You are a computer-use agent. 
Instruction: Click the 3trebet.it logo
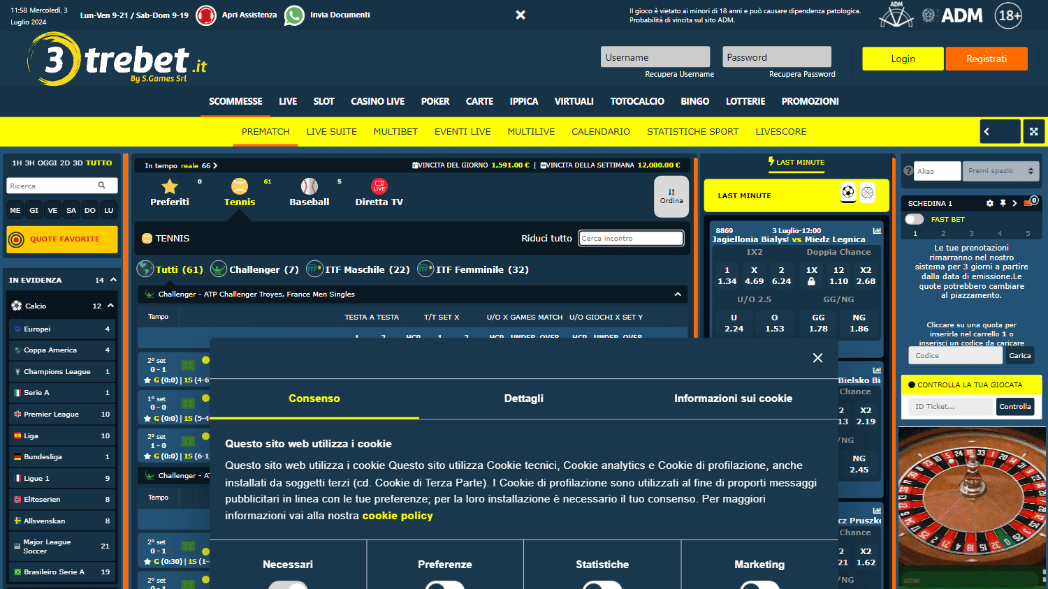[x=117, y=59]
